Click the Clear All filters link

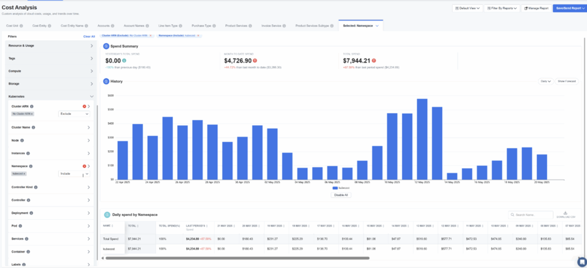point(89,36)
